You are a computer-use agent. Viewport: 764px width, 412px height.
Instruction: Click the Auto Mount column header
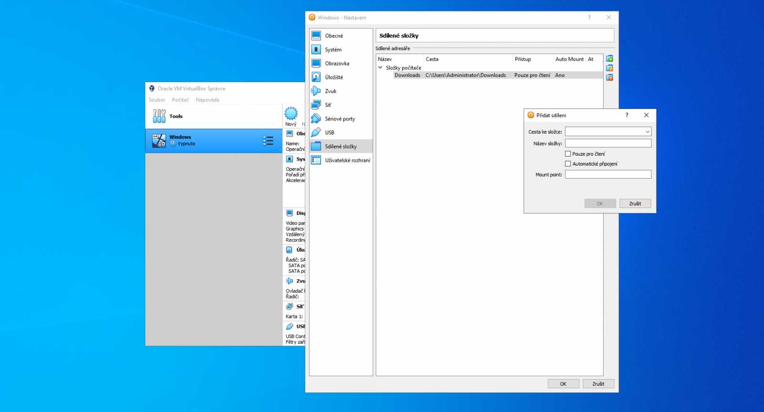point(570,59)
